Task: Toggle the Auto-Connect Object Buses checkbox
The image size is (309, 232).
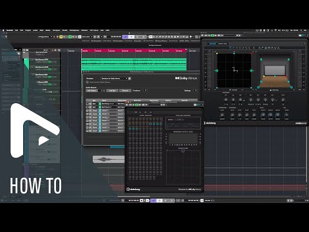Action: (88, 82)
